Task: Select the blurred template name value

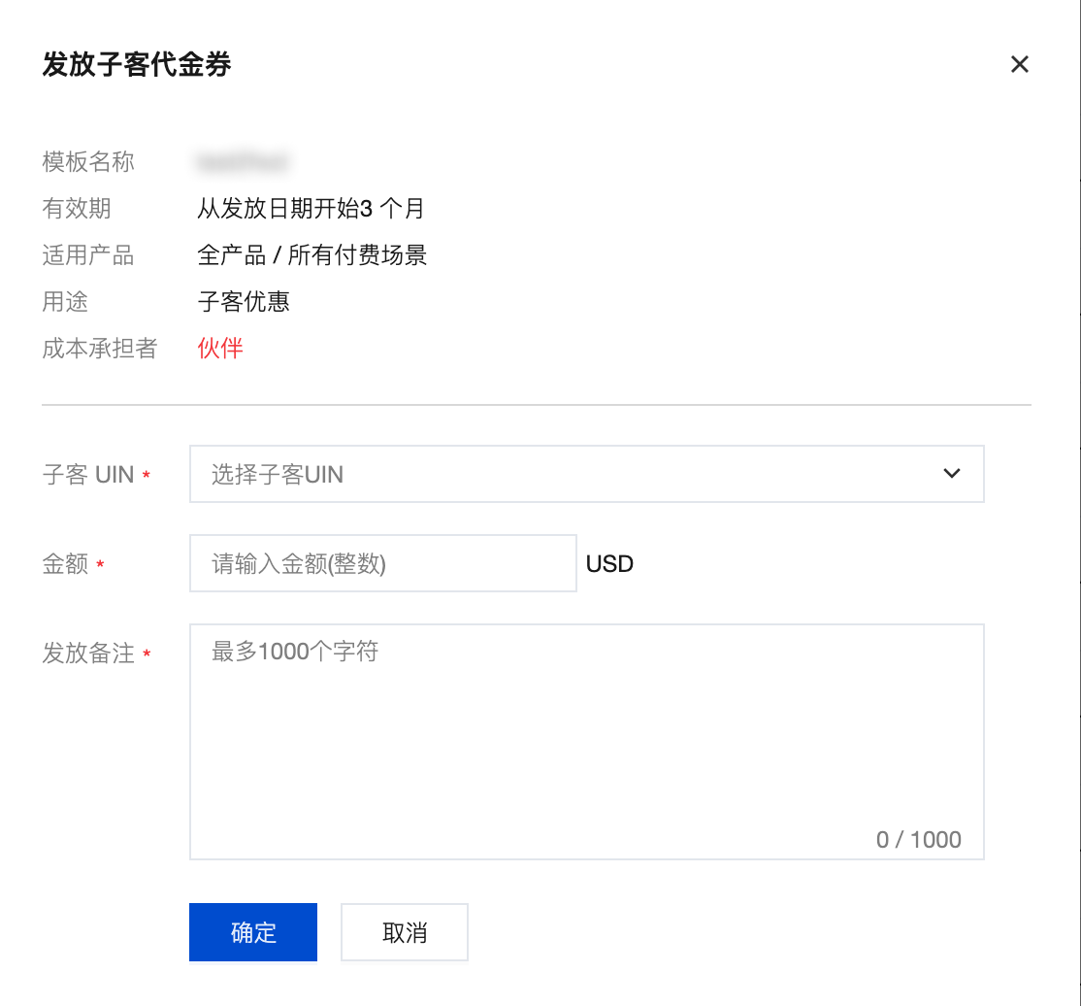Action: pos(243,163)
